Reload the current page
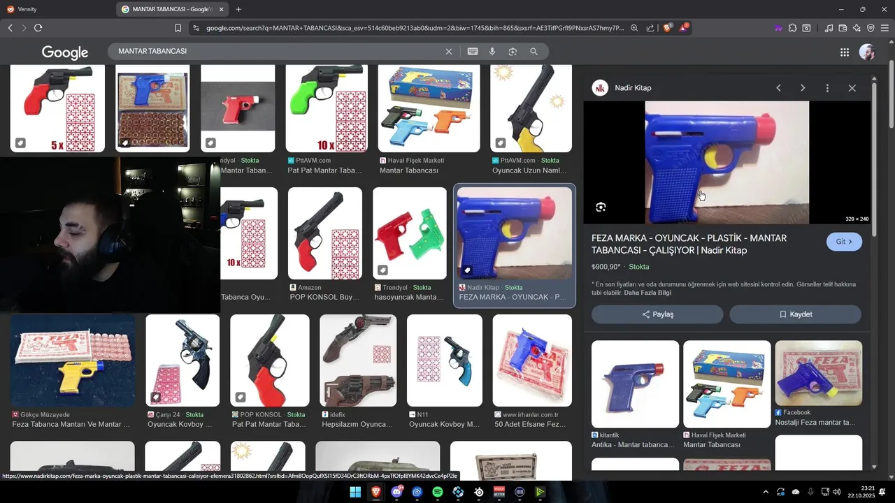 point(38,28)
